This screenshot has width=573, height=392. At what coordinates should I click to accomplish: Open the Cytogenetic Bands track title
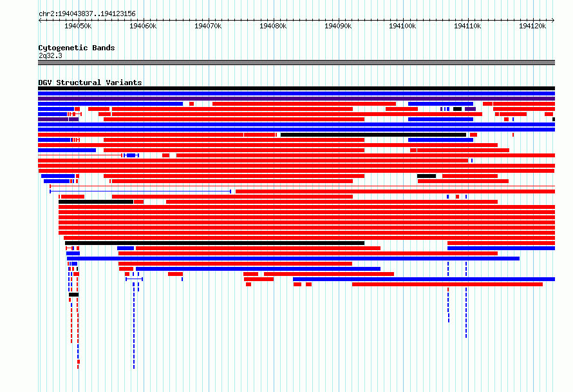pyautogui.click(x=77, y=48)
